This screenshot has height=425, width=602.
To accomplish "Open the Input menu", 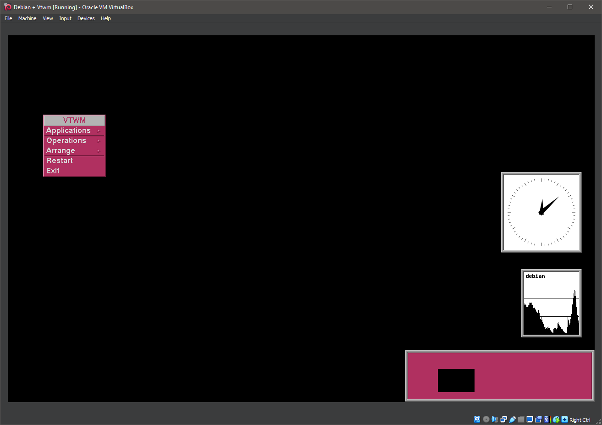I will 65,18.
